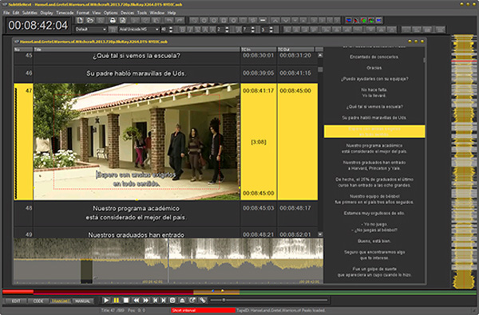Move the transport speed slider handle

[224, 301]
